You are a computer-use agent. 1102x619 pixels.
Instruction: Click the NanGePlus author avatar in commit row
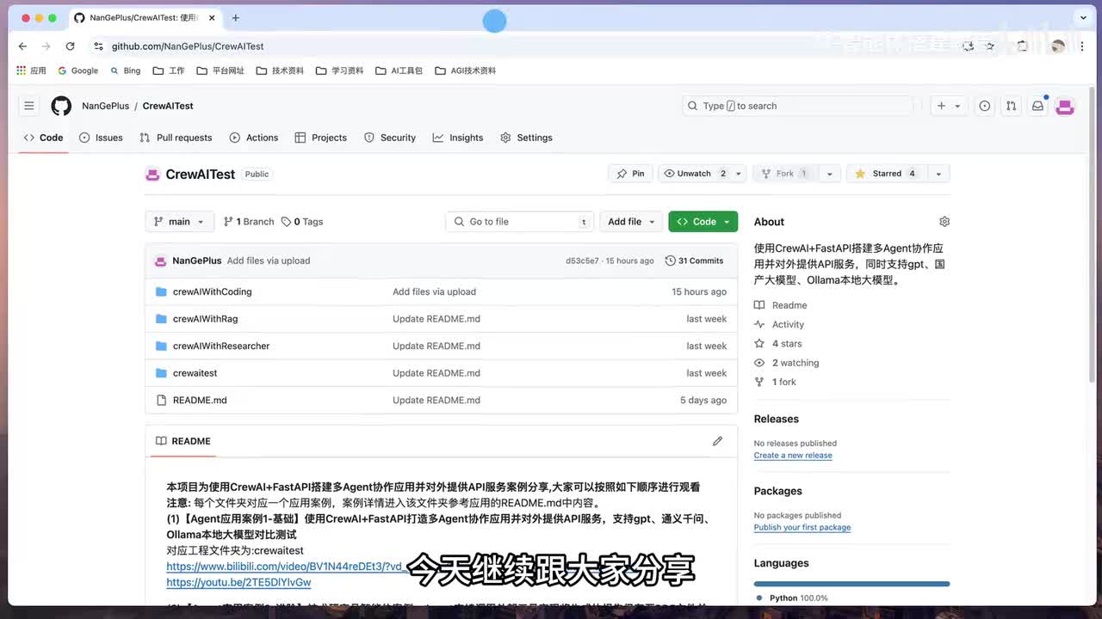coord(160,260)
